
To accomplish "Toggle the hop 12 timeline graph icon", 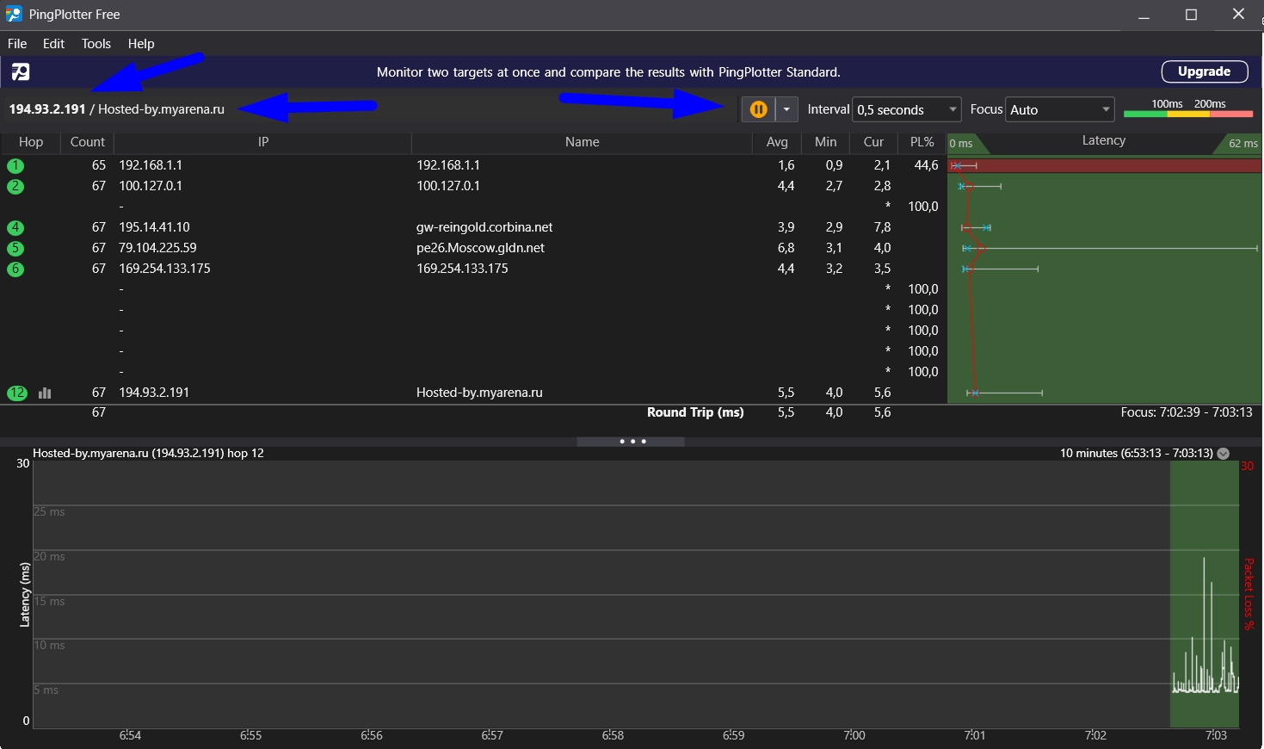I will pyautogui.click(x=45, y=393).
